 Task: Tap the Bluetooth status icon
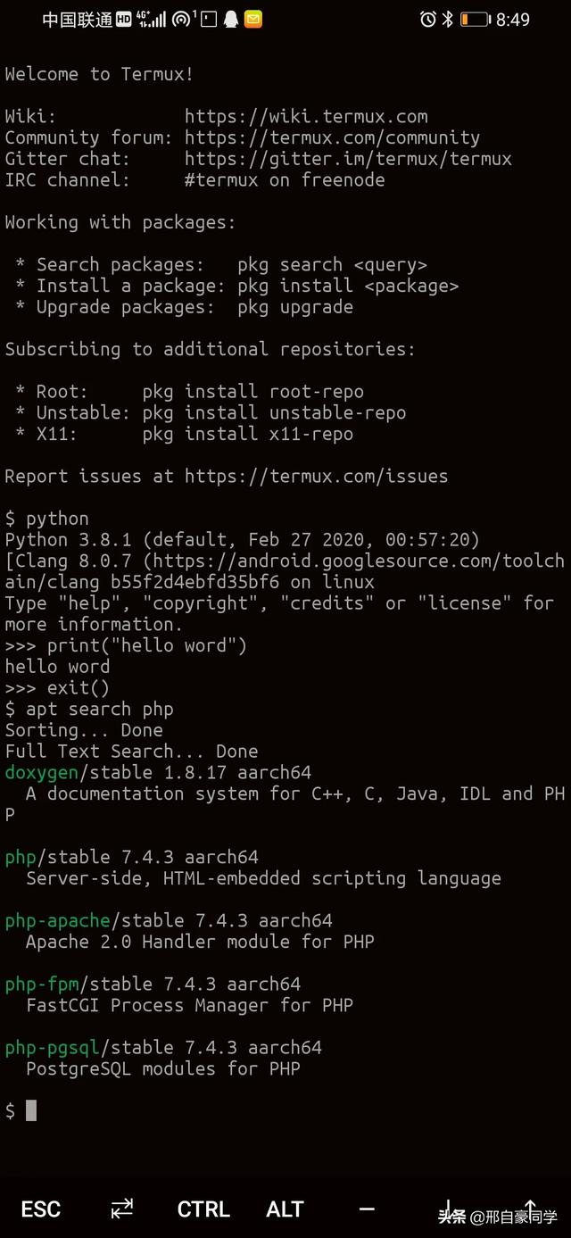click(448, 19)
